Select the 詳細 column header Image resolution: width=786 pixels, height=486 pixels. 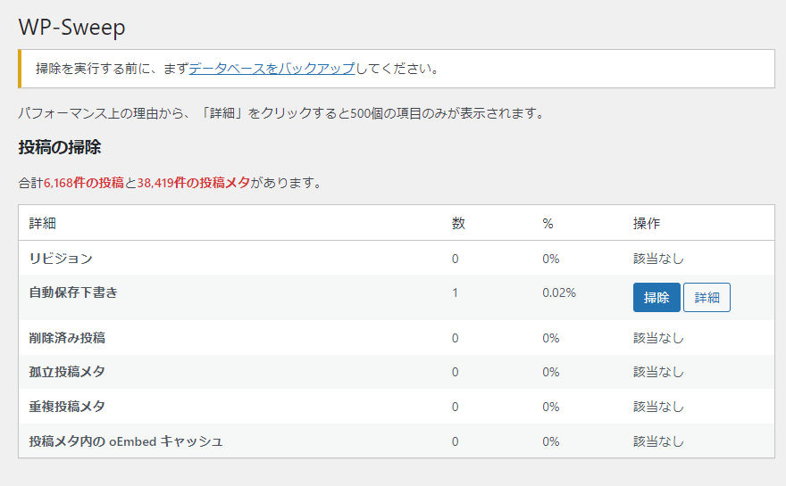tap(42, 223)
